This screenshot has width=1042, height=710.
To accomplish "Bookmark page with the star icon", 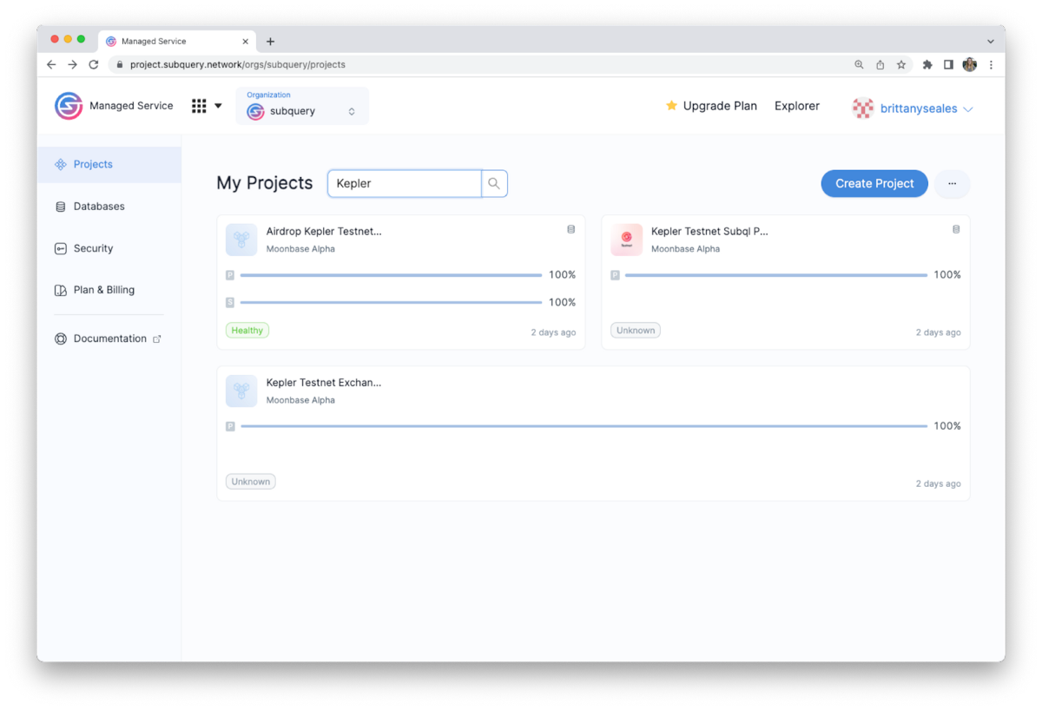I will 901,64.
